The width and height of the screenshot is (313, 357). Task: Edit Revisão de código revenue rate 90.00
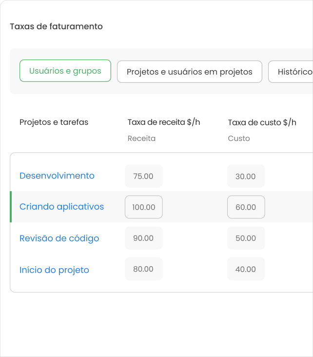(143, 238)
